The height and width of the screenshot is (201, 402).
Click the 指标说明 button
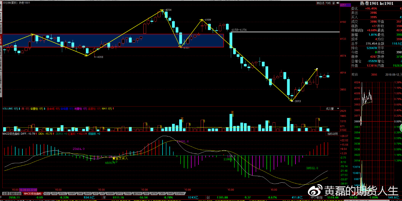[x=333, y=134]
